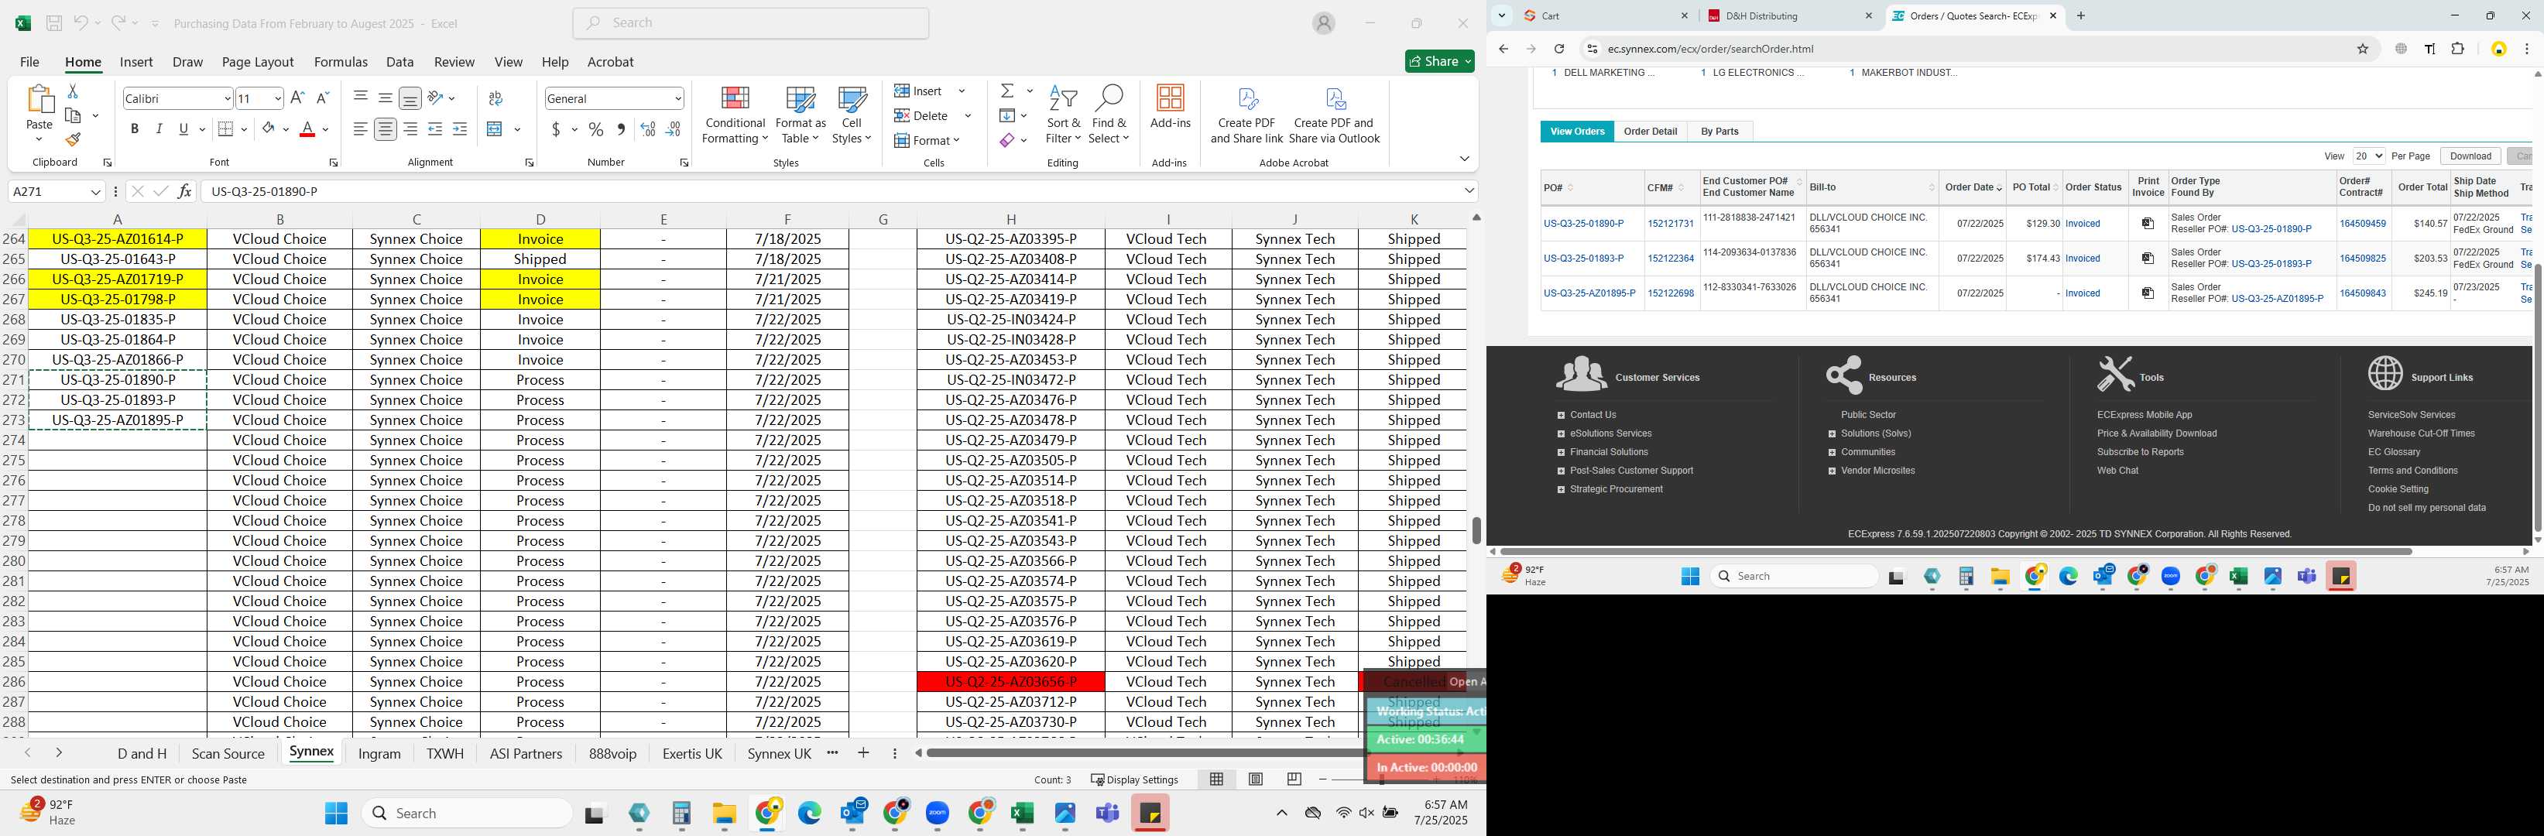Open PO# link US-Q3-25-AZ01895-P in first column
2544x836 pixels.
(1589, 293)
